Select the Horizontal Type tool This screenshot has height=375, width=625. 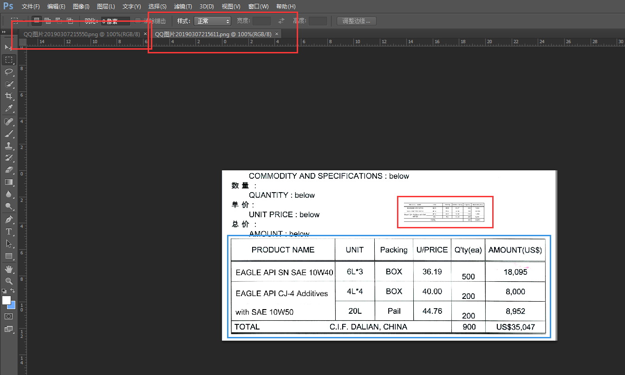[x=8, y=231]
